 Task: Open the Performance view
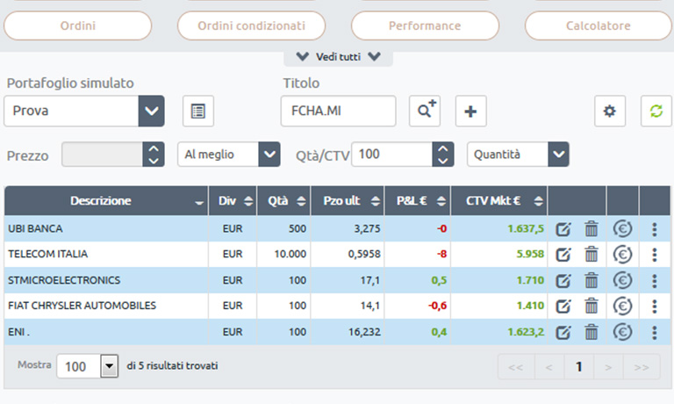[x=425, y=25]
